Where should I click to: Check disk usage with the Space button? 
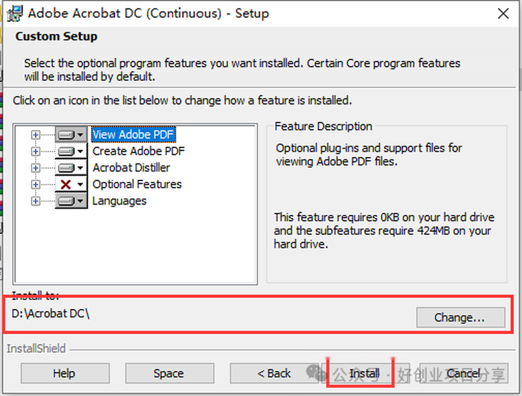[168, 373]
